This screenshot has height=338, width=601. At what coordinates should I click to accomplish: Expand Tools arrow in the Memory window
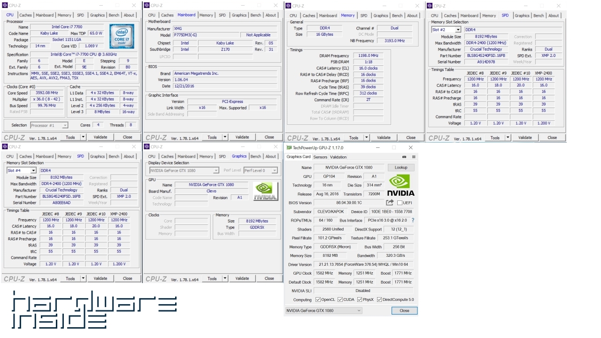tap(367, 138)
